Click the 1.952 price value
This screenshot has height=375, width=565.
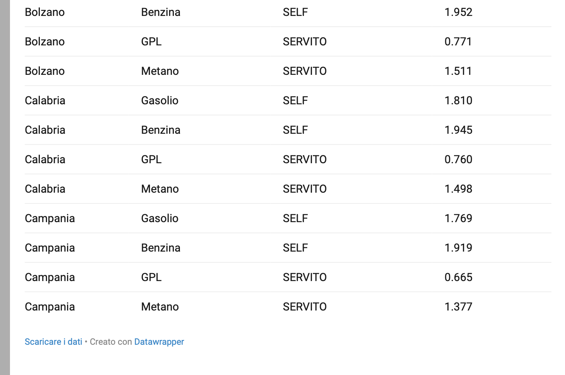[x=458, y=12]
